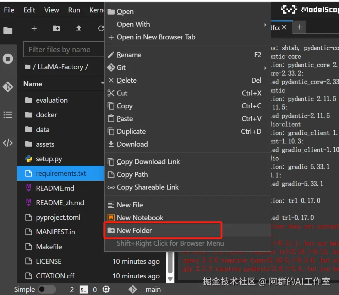Open the View menu
The width and height of the screenshot is (339, 295).
(x=51, y=10)
